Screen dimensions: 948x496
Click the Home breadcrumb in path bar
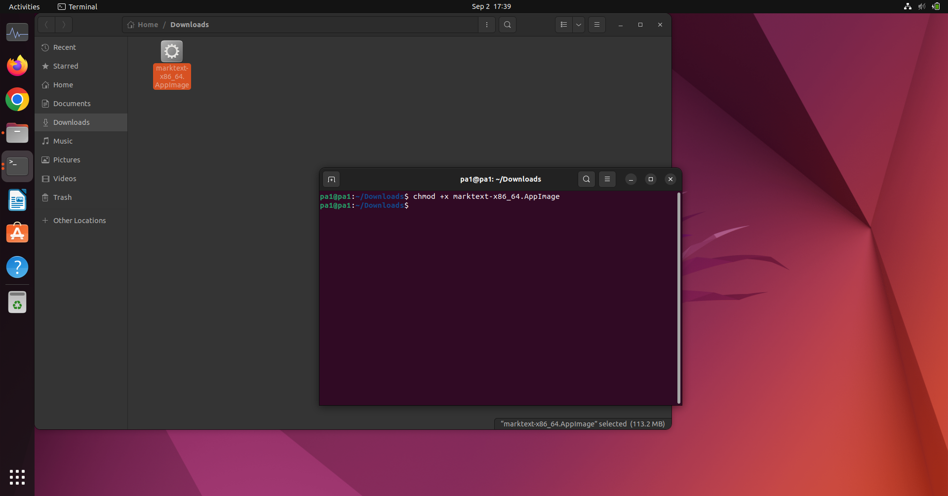click(x=143, y=25)
